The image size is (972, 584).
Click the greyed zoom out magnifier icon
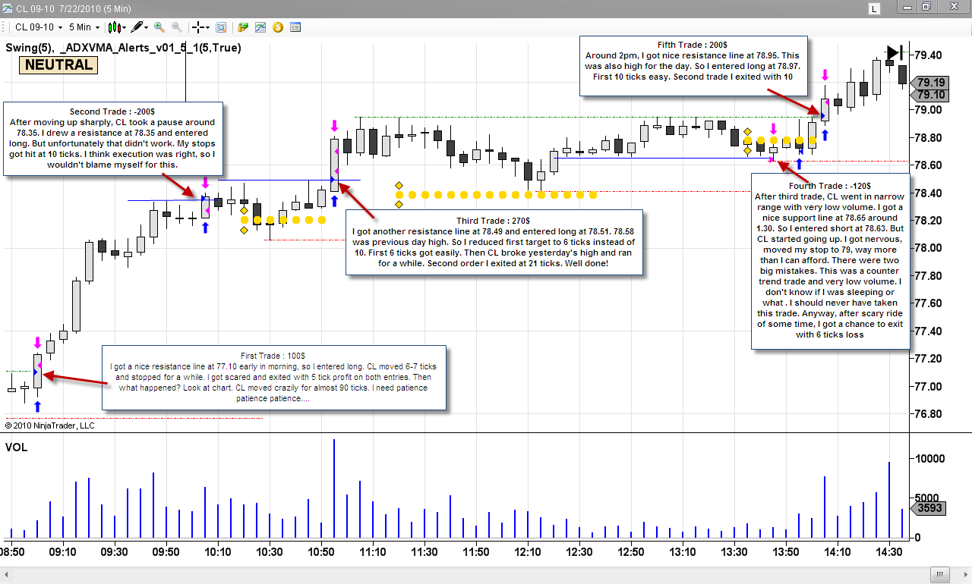[176, 27]
